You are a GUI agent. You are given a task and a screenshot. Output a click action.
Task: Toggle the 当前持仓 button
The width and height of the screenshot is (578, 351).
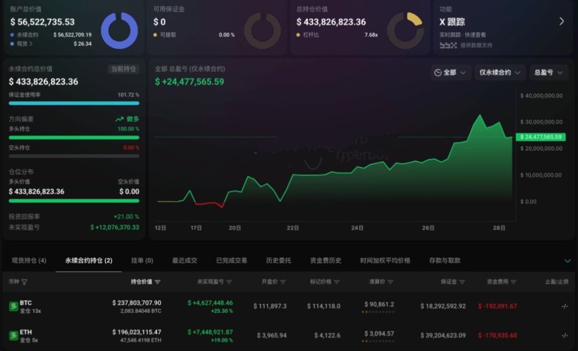pyautogui.click(x=124, y=69)
